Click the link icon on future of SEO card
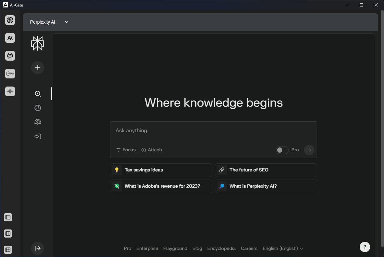The width and height of the screenshot is (384, 257). (x=222, y=170)
